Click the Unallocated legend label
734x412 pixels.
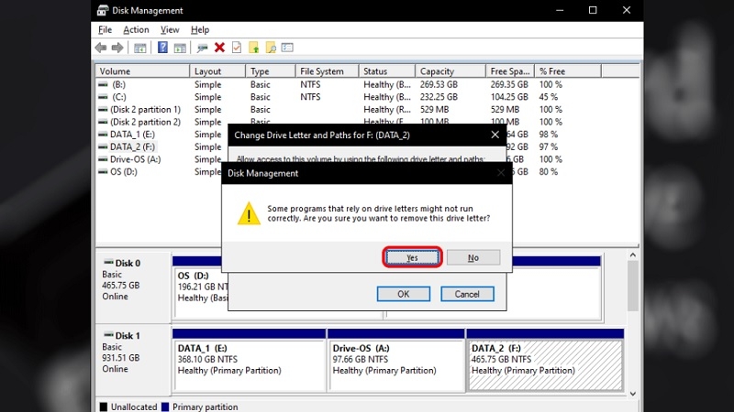click(x=134, y=407)
